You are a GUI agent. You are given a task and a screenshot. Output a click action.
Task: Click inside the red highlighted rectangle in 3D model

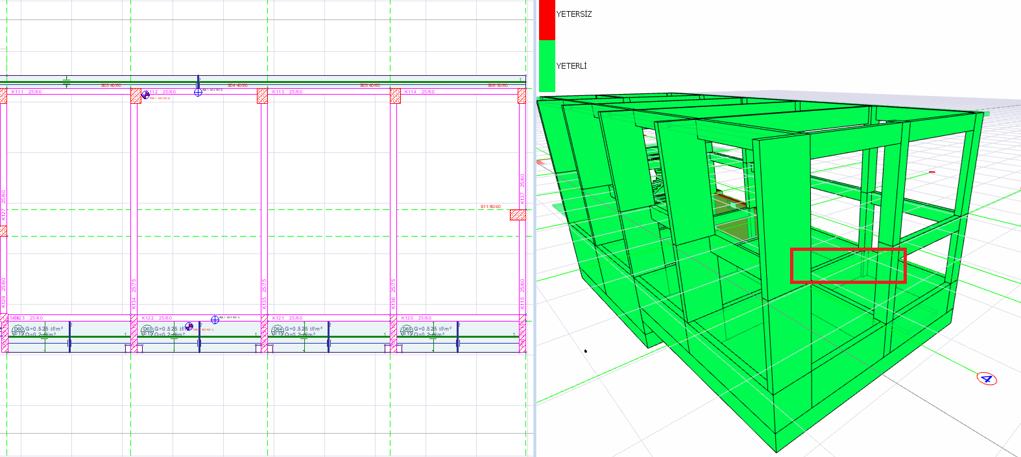pos(847,265)
